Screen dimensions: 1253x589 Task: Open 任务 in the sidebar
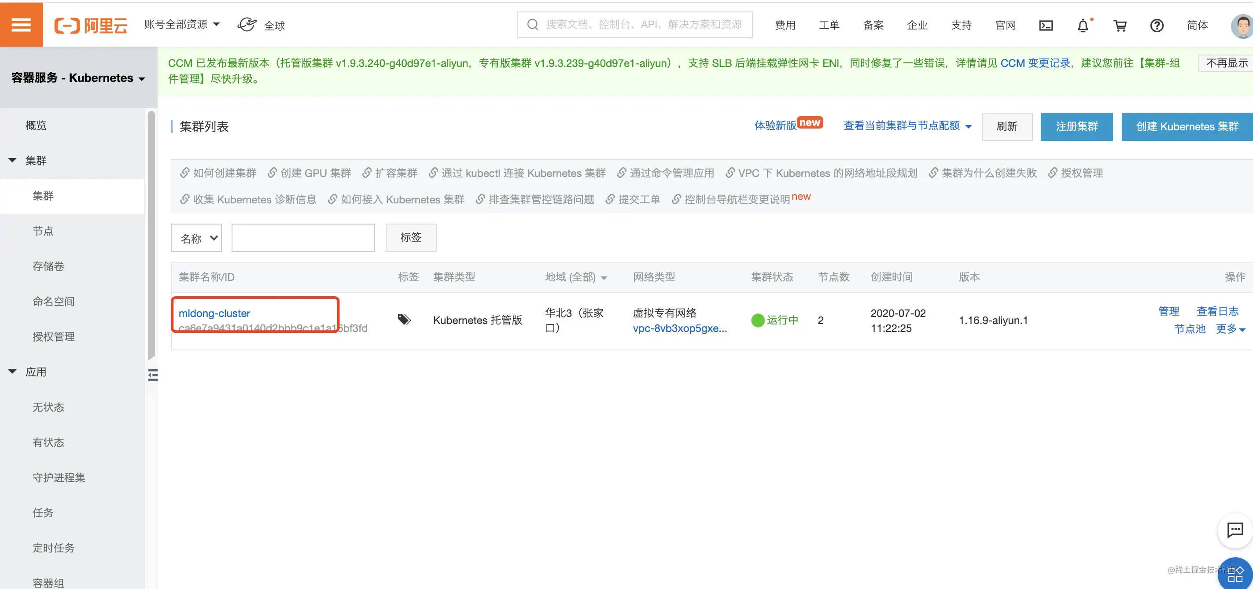43,513
